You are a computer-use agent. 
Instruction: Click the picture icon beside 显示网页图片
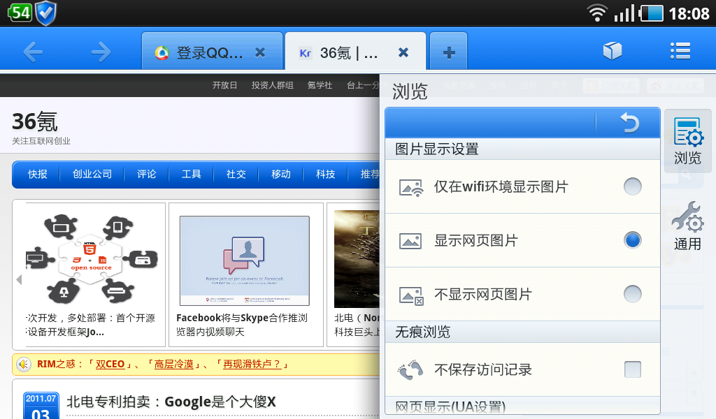point(410,241)
